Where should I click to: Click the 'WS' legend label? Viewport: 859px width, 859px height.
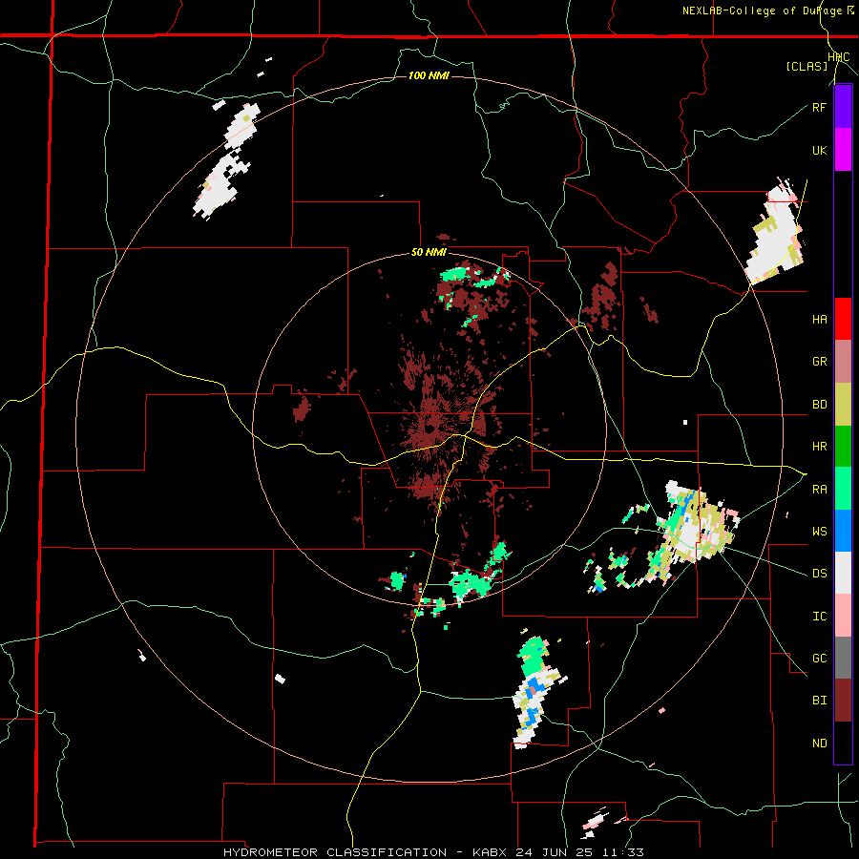[x=819, y=532]
